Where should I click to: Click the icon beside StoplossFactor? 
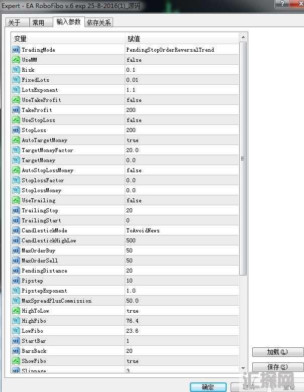tap(16, 180)
